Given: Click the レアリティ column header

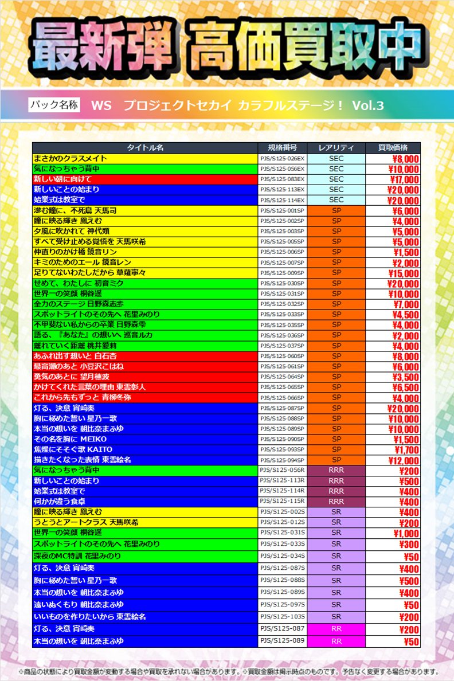Looking at the screenshot, I should (336, 148).
